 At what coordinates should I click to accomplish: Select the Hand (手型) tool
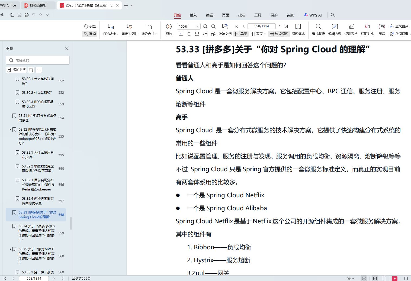(x=90, y=26)
